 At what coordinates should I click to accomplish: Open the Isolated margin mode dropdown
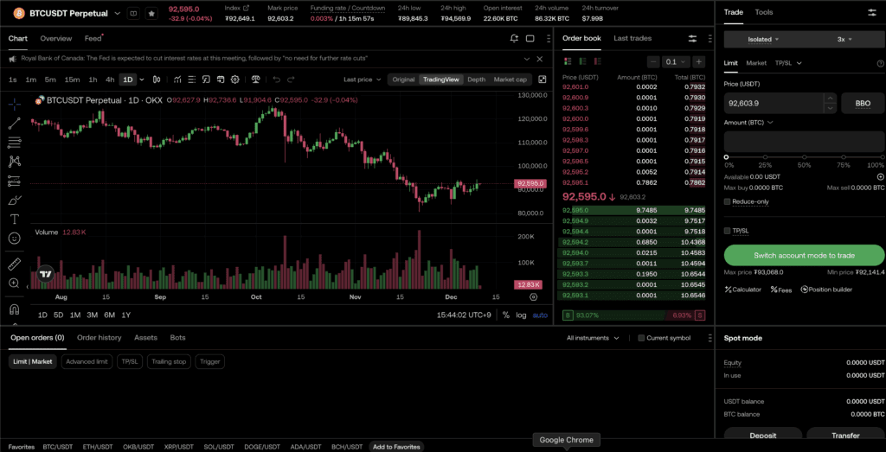(764, 39)
